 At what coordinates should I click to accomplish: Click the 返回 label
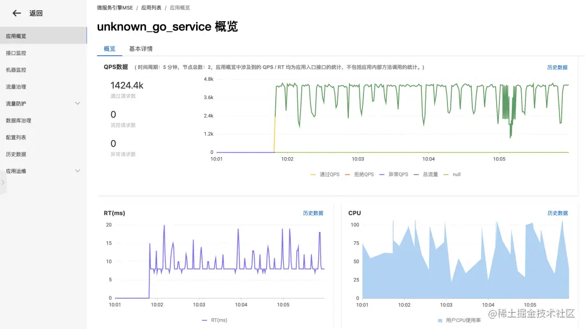36,14
